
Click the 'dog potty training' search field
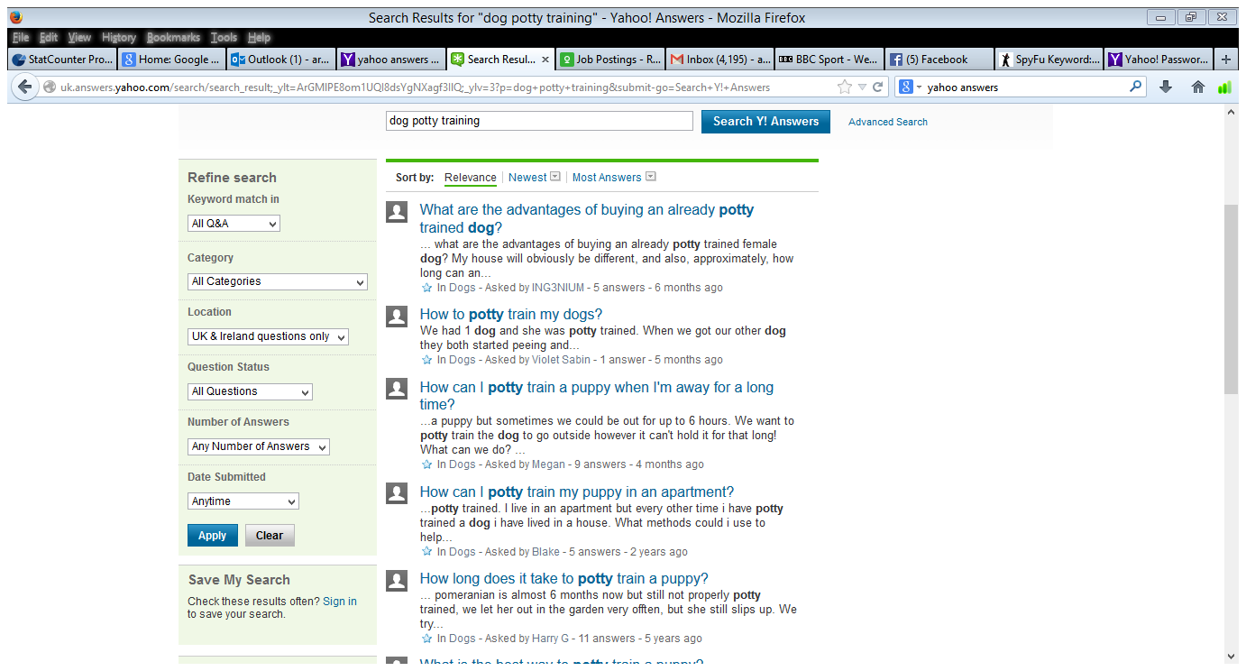[x=539, y=121]
